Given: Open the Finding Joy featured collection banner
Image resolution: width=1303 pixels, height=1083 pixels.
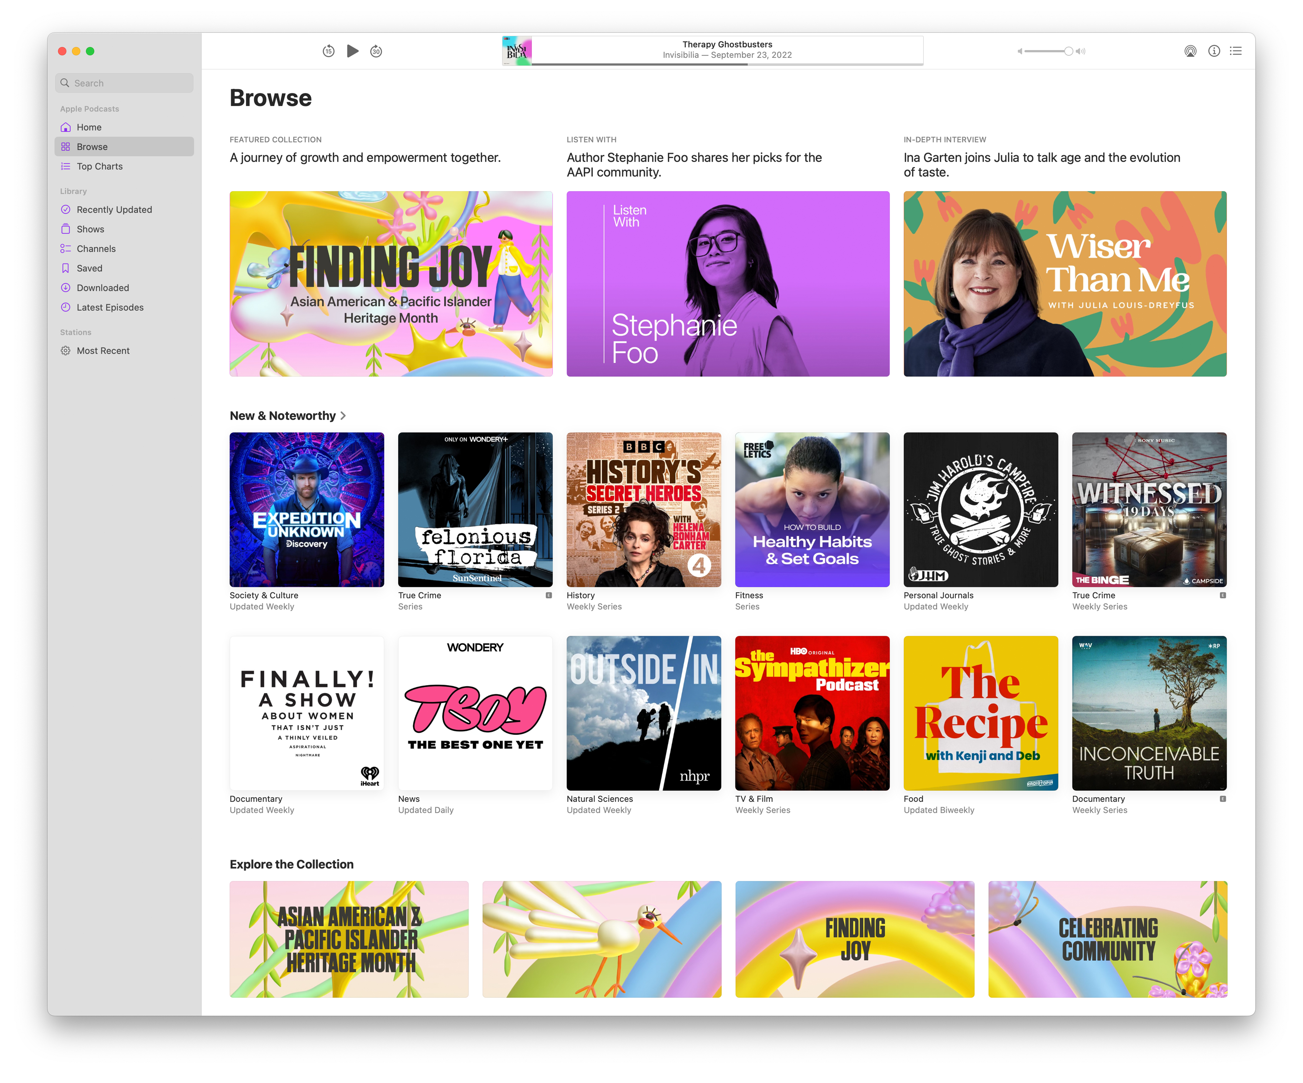Looking at the screenshot, I should pyautogui.click(x=391, y=284).
